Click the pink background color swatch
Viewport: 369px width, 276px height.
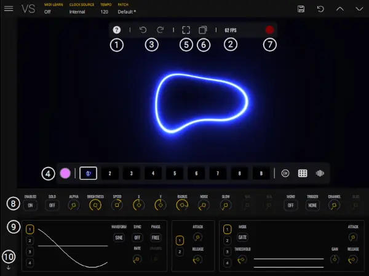click(65, 174)
